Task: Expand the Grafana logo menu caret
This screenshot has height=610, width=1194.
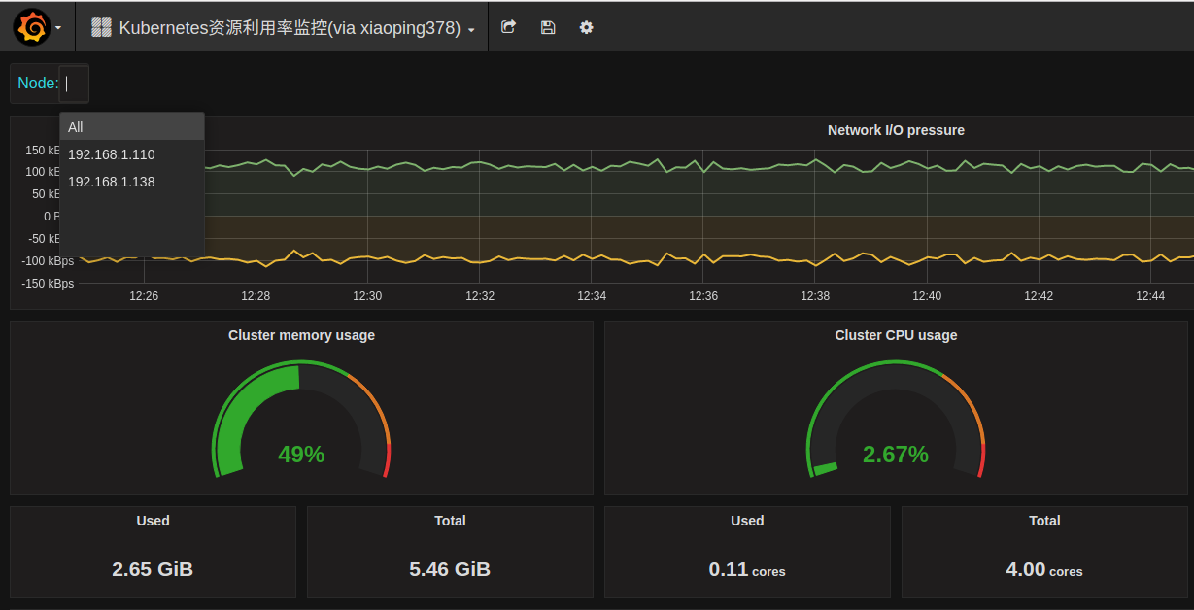Action: 58,28
